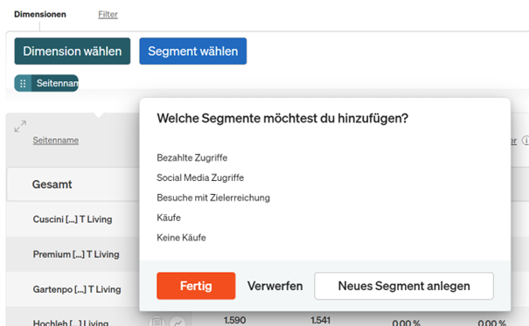Open the Hochleh row trend chart icon

pyautogui.click(x=177, y=323)
